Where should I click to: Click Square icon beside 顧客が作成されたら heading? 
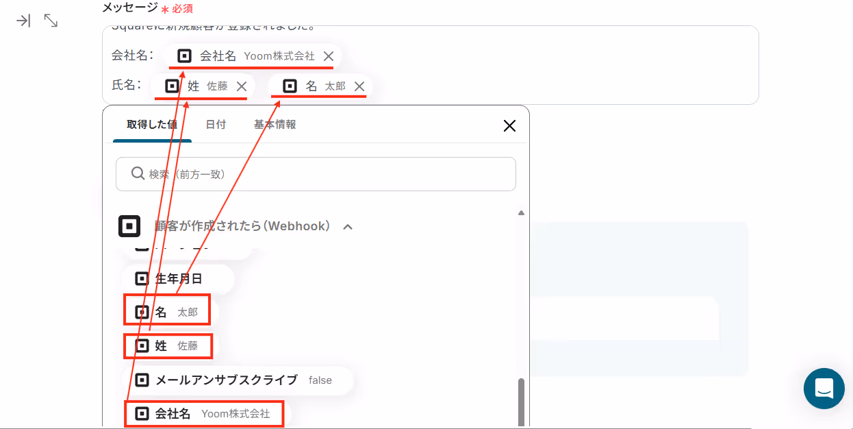point(129,226)
